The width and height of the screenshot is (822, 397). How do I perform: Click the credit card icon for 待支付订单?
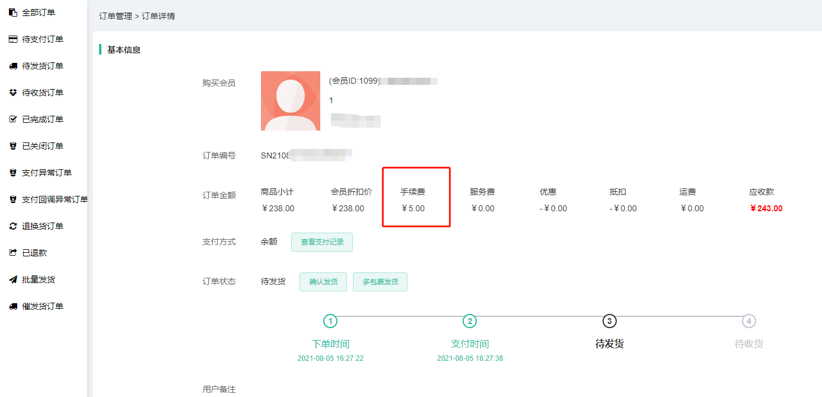(13, 39)
